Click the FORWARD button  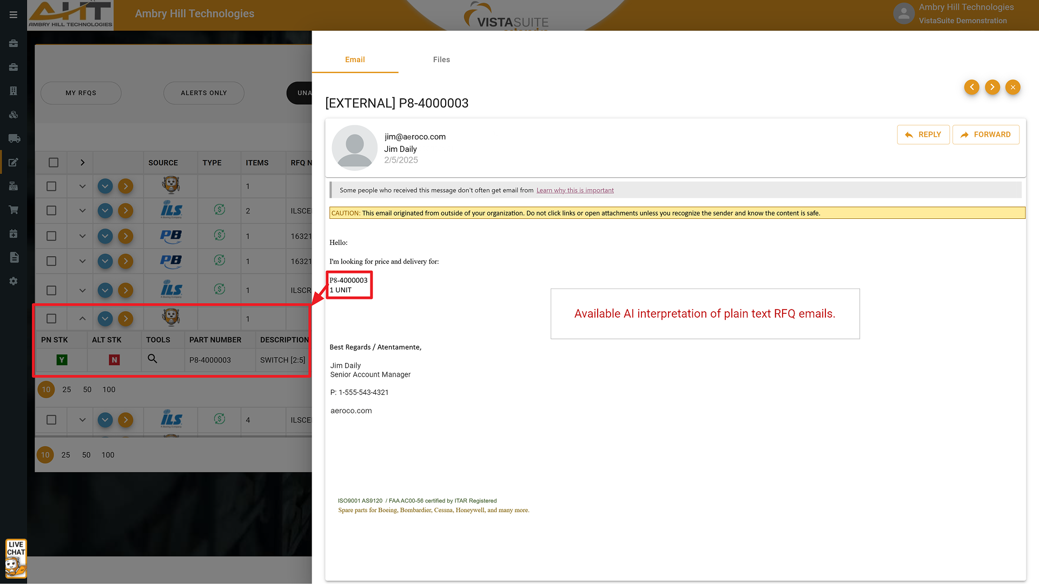tap(985, 135)
